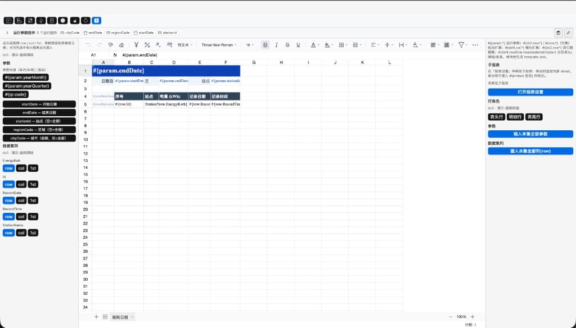Click the second icon in the top button row

(19, 21)
